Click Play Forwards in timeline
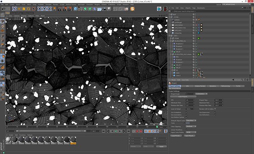254x154 pixels. [x=116, y=131]
